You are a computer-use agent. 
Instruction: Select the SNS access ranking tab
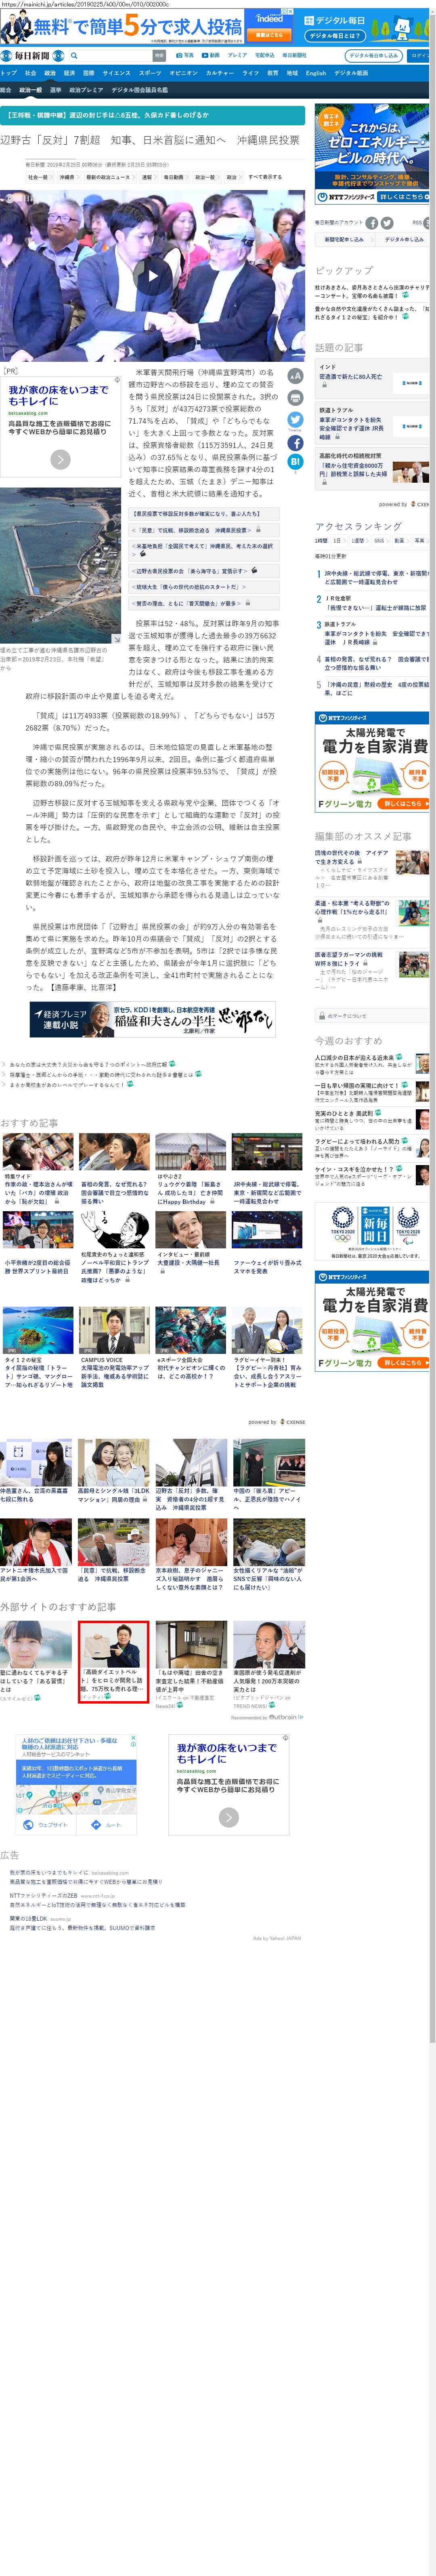click(x=379, y=541)
